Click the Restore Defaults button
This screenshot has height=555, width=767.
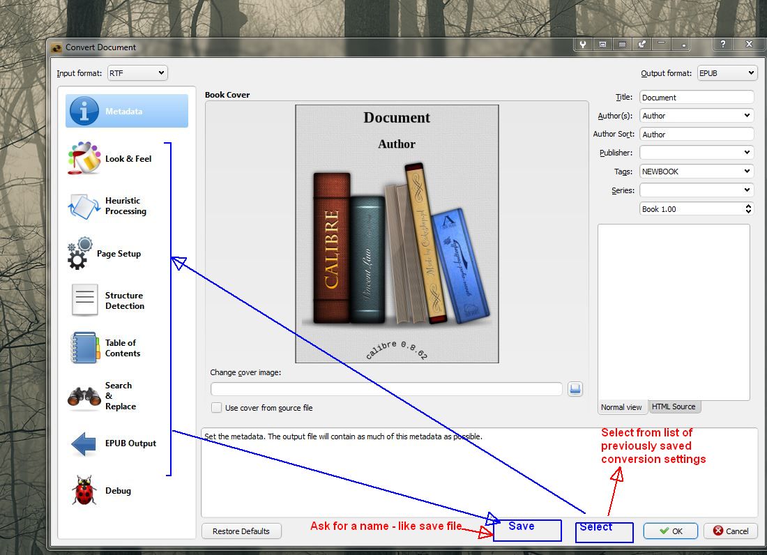coord(241,531)
